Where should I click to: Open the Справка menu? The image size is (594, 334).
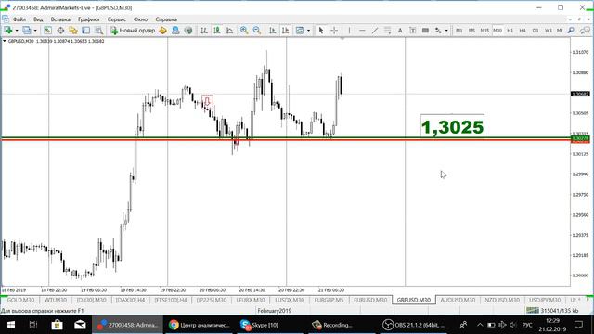(x=166, y=19)
